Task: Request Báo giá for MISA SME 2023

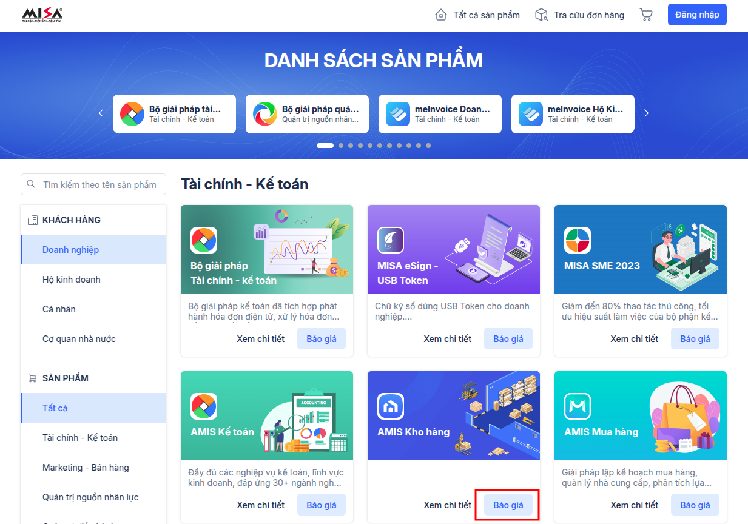Action: click(x=695, y=339)
